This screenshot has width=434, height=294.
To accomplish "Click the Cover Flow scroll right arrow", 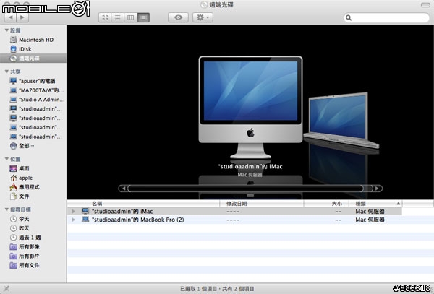I will 377,189.
